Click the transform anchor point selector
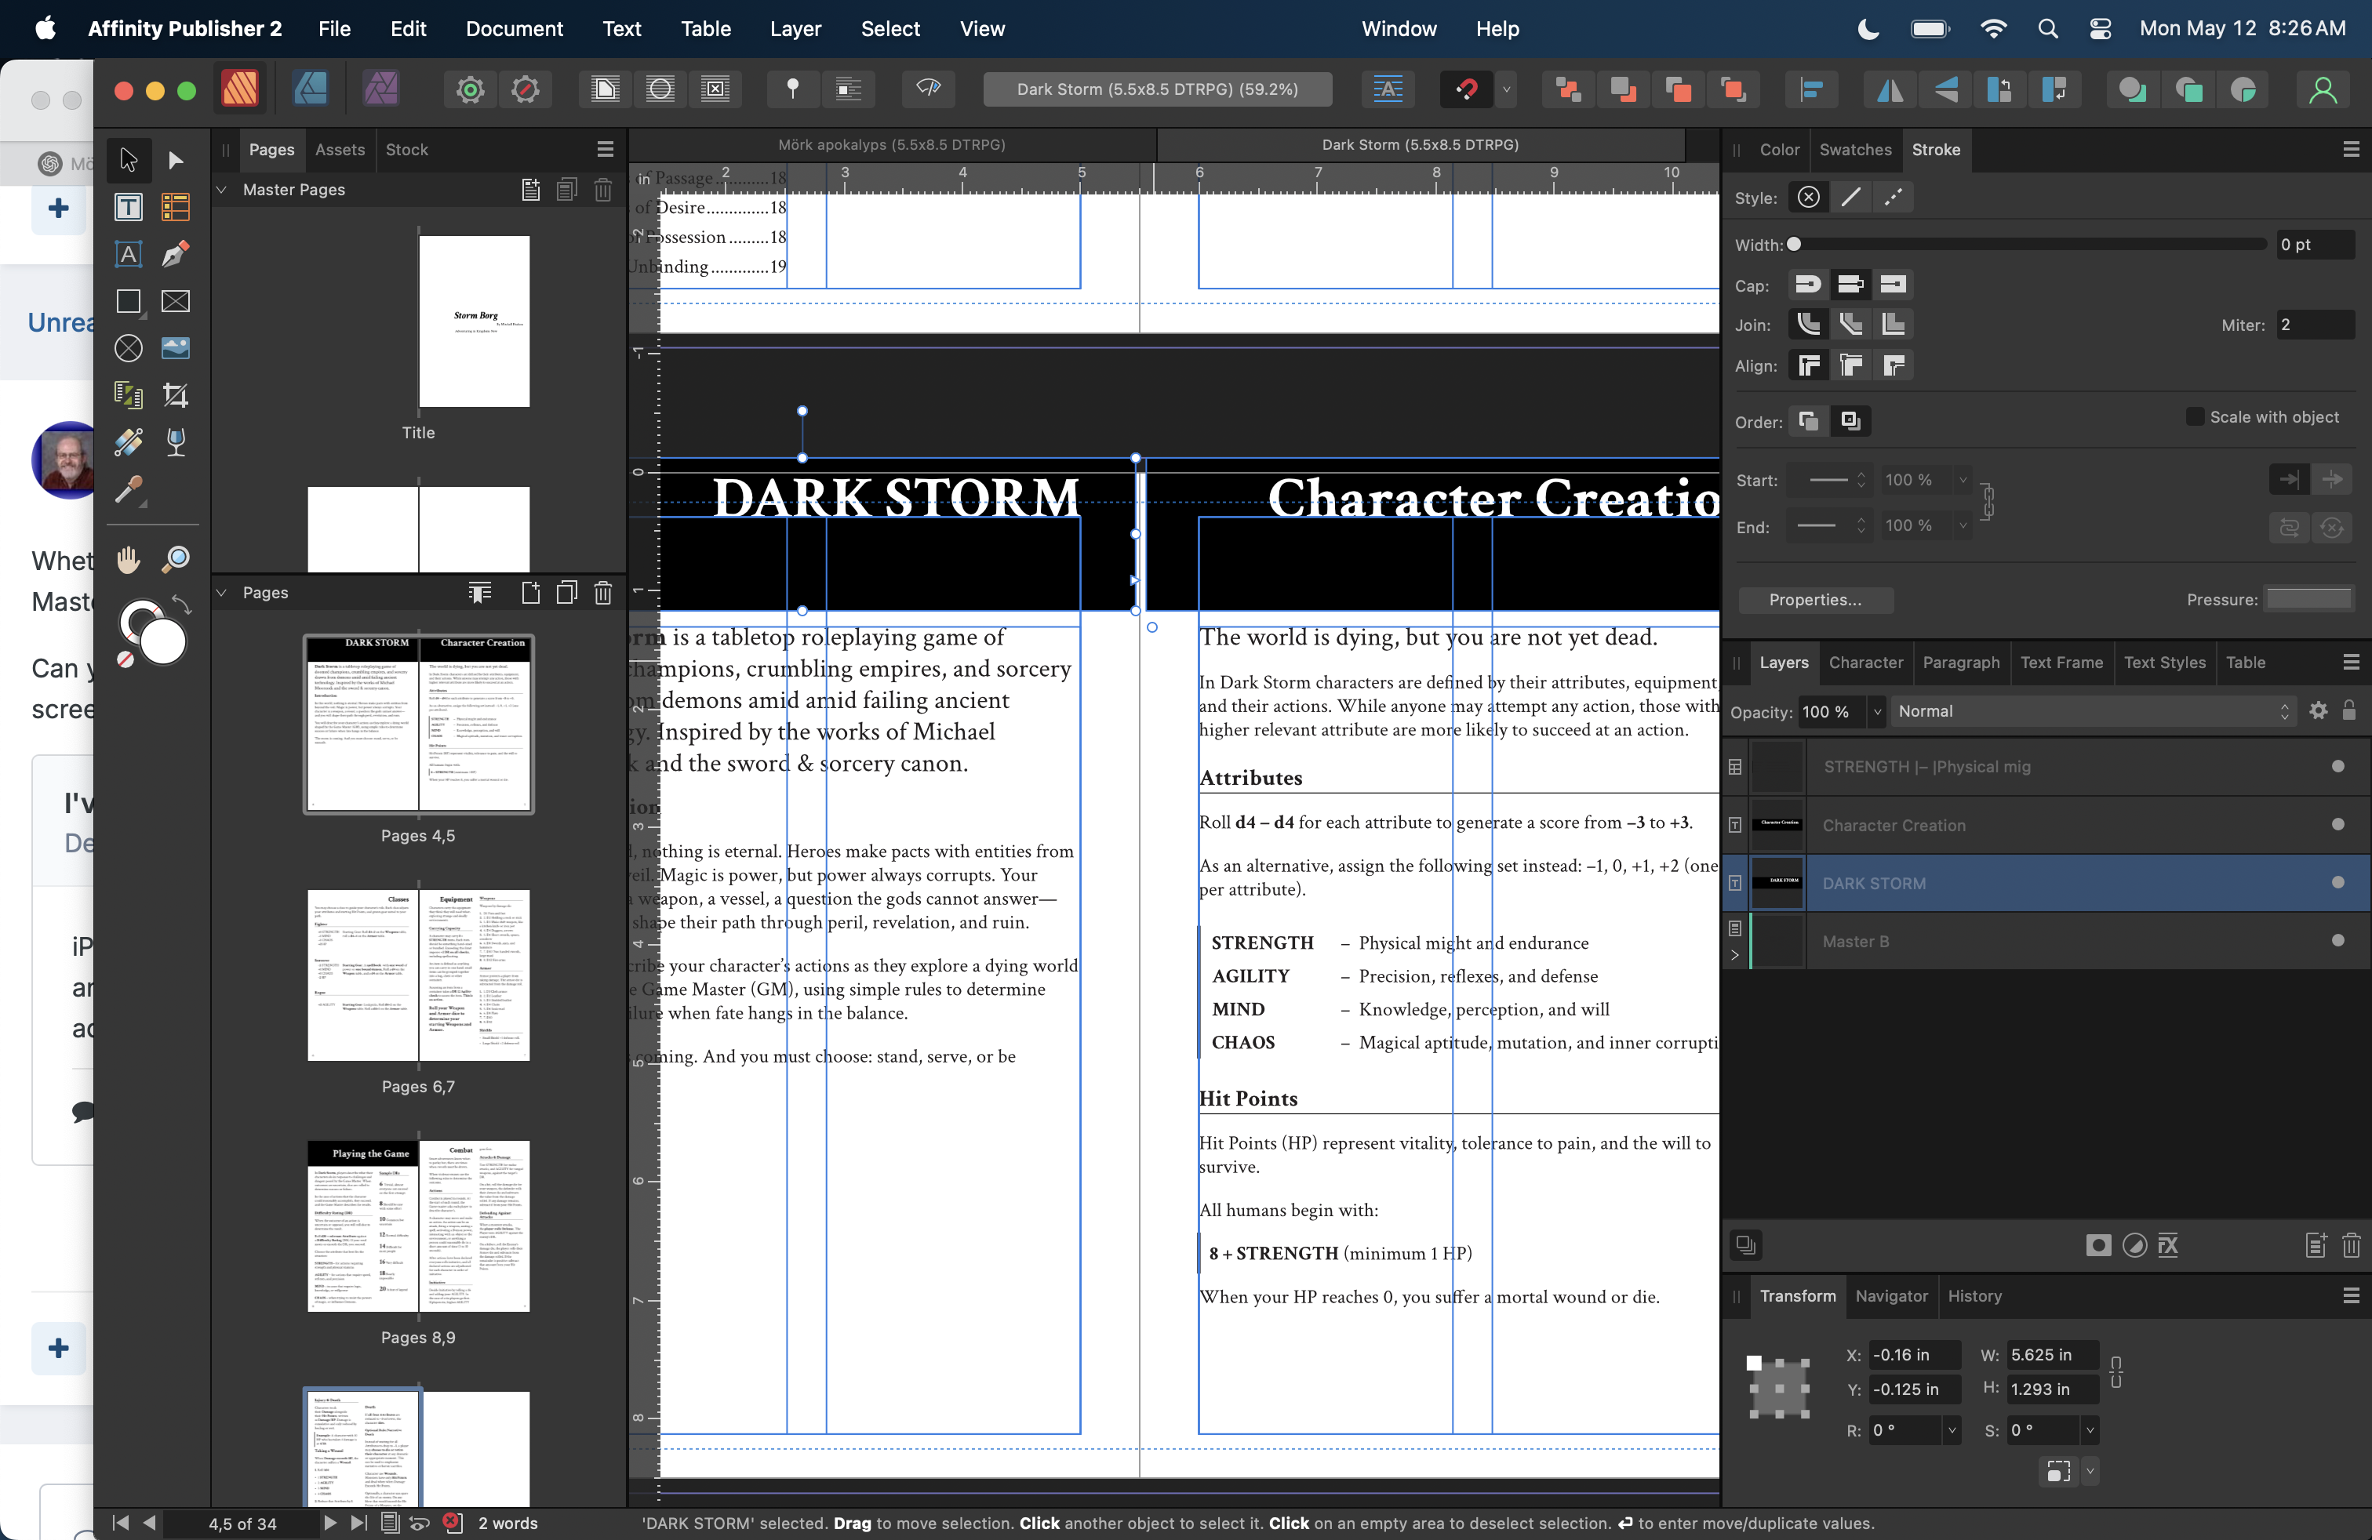The height and width of the screenshot is (1540, 2372). 1779,1388
